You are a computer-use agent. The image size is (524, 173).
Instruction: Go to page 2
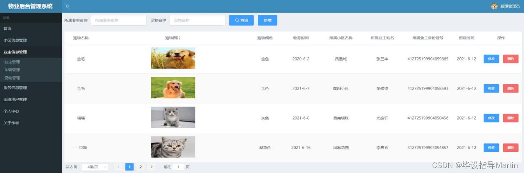140,167
